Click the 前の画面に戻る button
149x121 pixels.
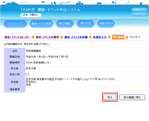click(132, 97)
